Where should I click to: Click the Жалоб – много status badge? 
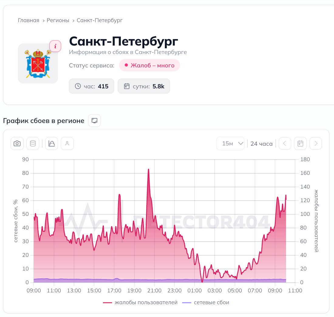tap(149, 65)
